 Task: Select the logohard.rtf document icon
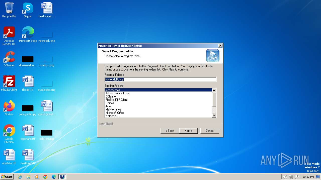pyautogui.click(x=28, y=132)
